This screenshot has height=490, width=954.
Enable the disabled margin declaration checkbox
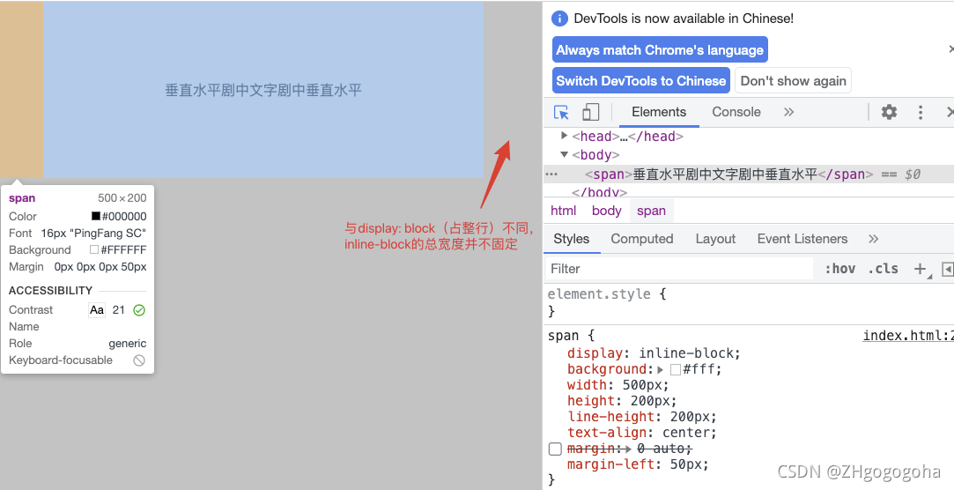pos(555,449)
